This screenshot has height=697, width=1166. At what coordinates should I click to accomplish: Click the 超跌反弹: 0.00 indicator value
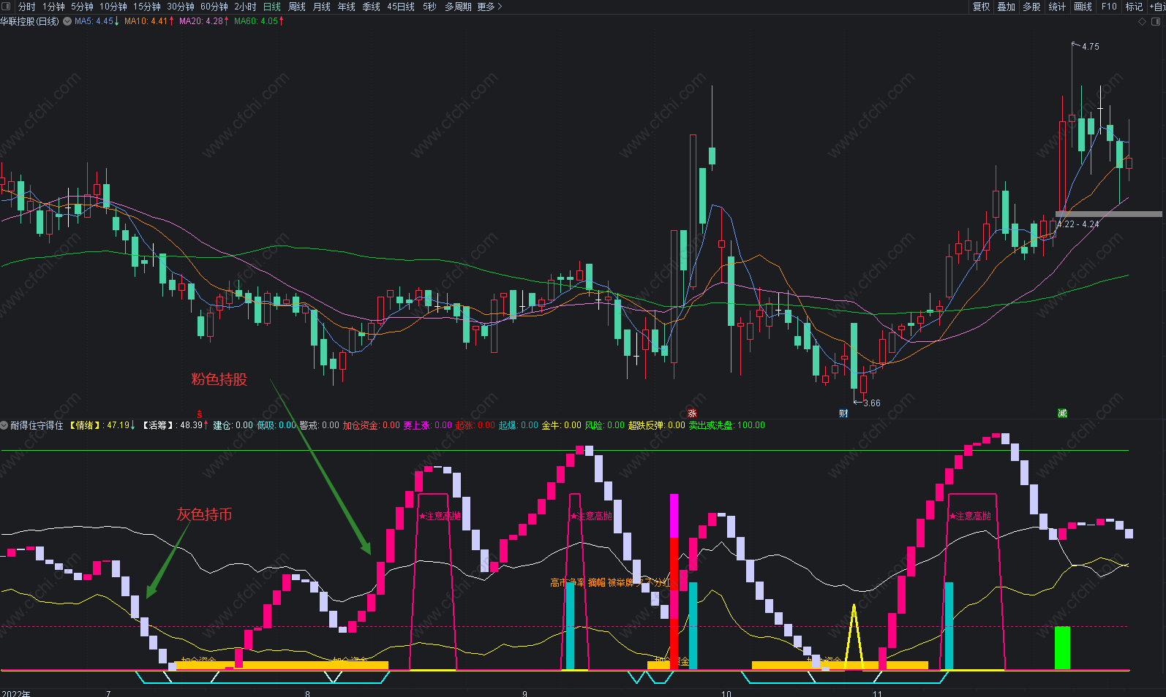[x=657, y=425]
